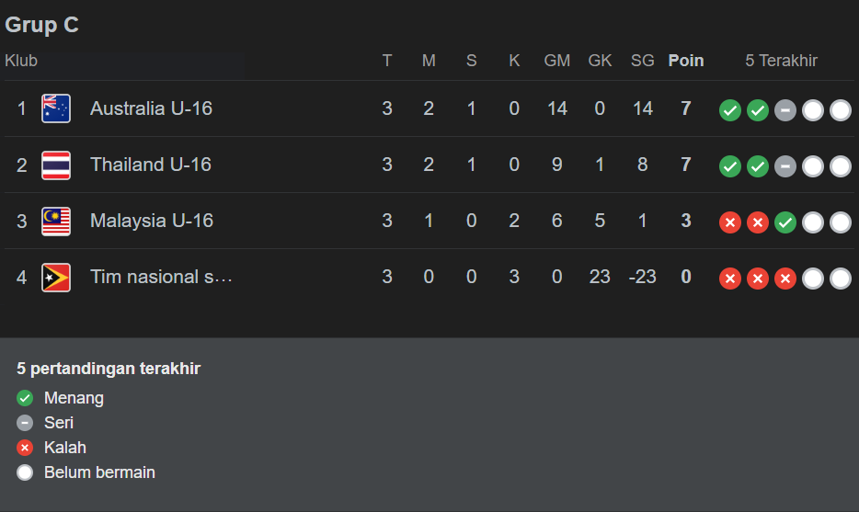Screen dimensions: 859x512
Task: Click the Thailand U-16 flag icon
Action: click(56, 165)
